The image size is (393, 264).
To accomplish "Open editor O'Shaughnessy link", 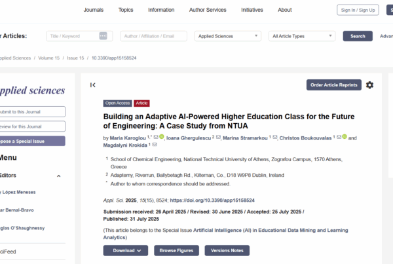I will [22, 228].
